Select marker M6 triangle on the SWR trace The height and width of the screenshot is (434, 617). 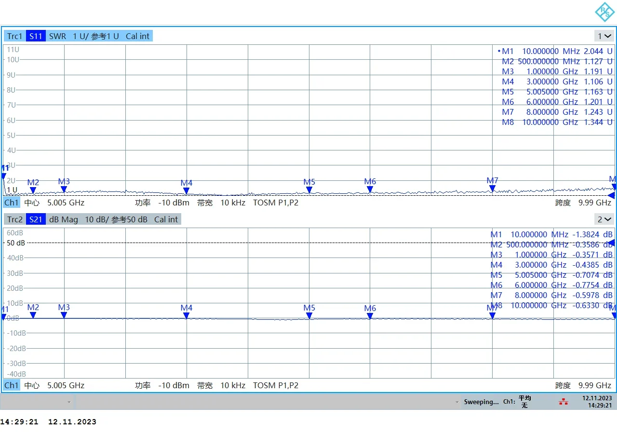370,190
